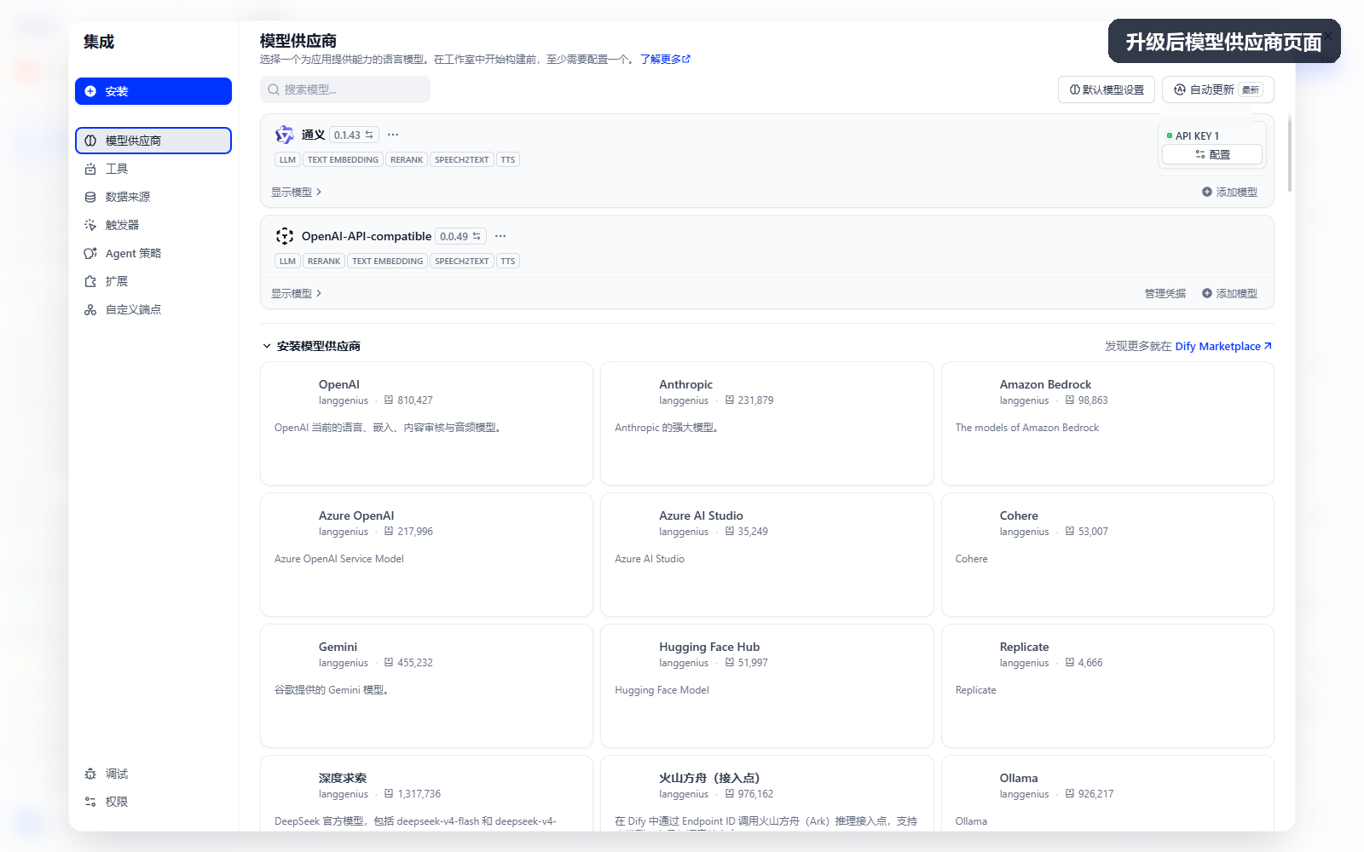This screenshot has height=852, width=1364.
Task: Open the Hugging Face Hub provider card
Action: pyautogui.click(x=767, y=686)
